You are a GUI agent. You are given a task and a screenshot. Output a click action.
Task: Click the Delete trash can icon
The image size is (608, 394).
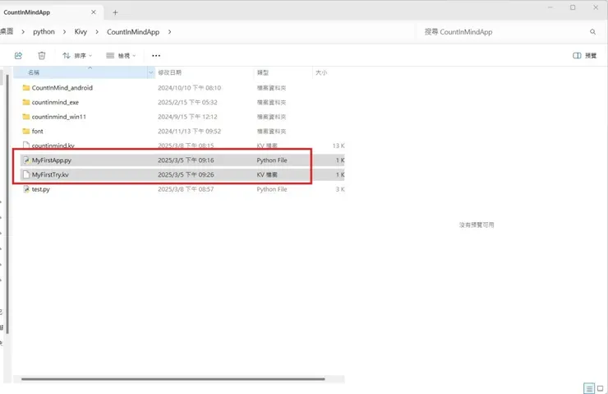[x=41, y=55]
